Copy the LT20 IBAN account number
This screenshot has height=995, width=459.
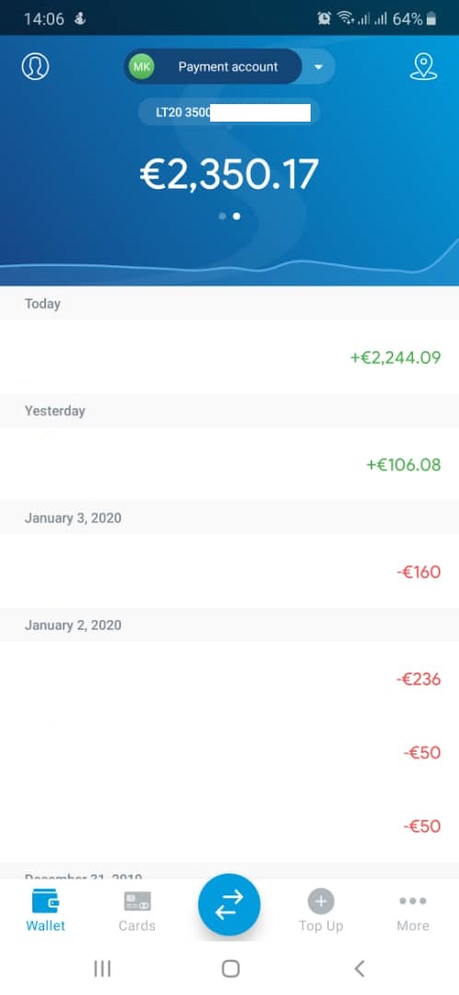(x=229, y=113)
